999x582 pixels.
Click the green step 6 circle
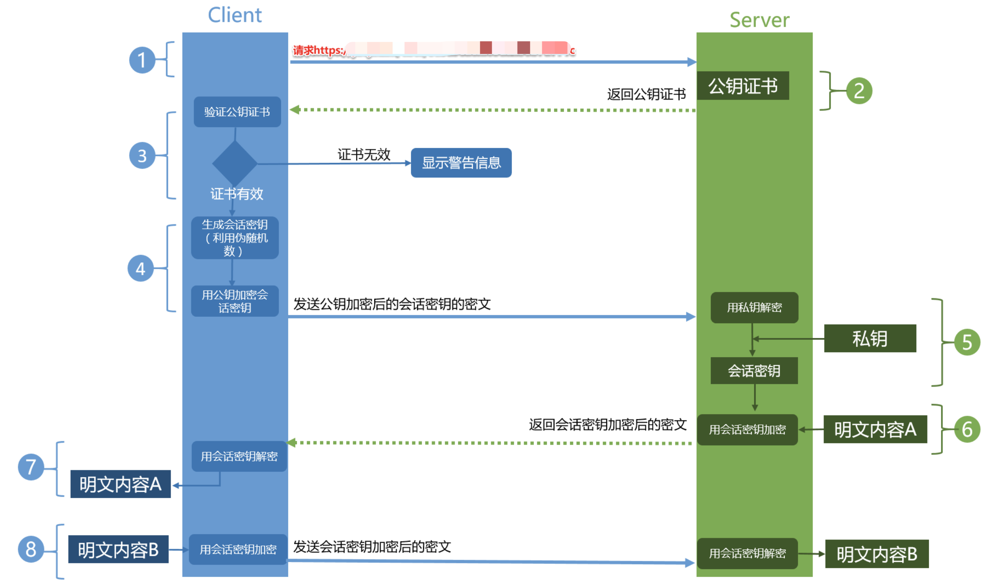[x=967, y=430]
